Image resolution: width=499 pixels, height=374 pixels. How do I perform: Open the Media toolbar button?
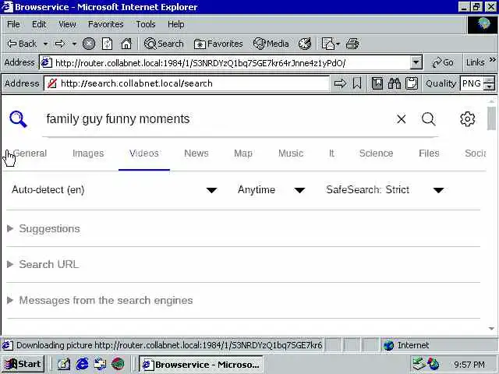(271, 44)
